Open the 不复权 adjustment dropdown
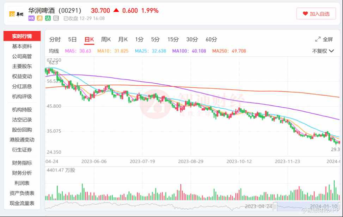The image size is (343, 217). tap(324, 51)
